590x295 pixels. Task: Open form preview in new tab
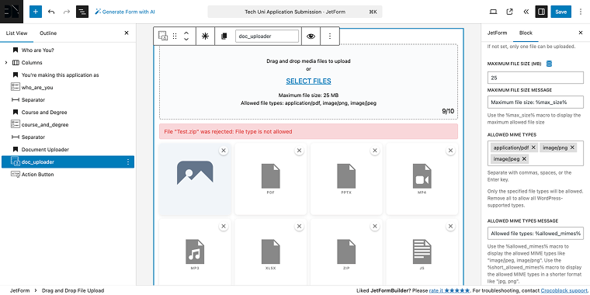click(509, 12)
